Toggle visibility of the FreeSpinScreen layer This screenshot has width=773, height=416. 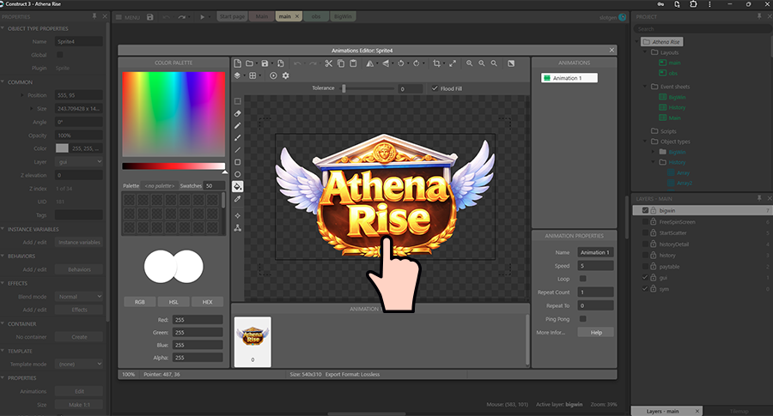644,221
